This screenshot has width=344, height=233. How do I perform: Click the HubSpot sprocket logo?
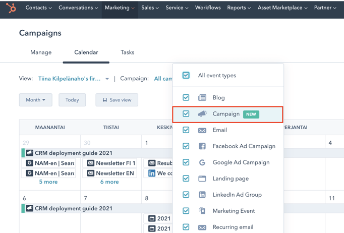pos(11,8)
